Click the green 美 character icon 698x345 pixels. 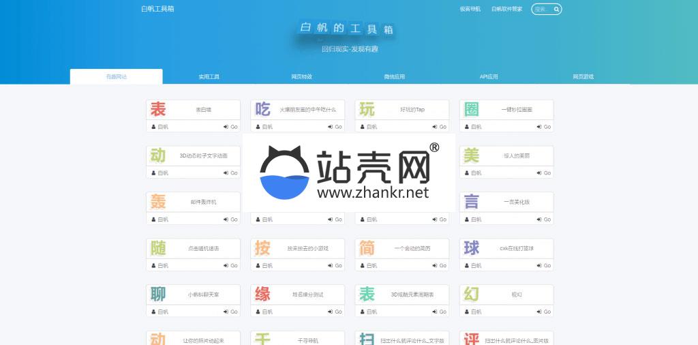point(472,155)
